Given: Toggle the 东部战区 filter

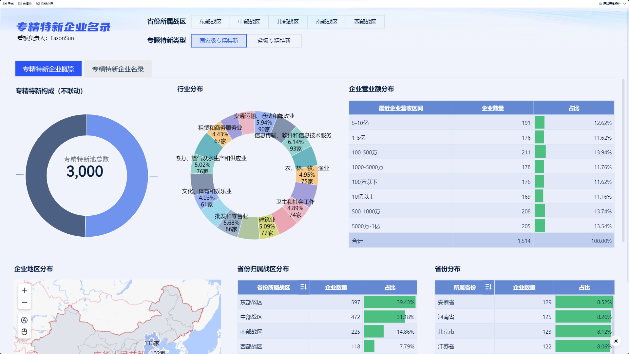Looking at the screenshot, I should [x=210, y=22].
